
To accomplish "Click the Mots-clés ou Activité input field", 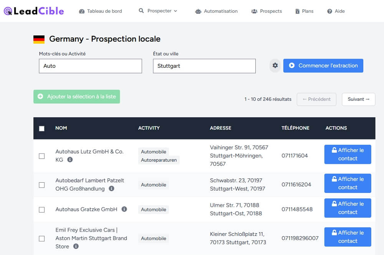I will pos(90,66).
